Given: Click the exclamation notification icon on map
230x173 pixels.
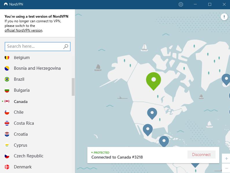Looking at the screenshot, I should click(x=224, y=17).
